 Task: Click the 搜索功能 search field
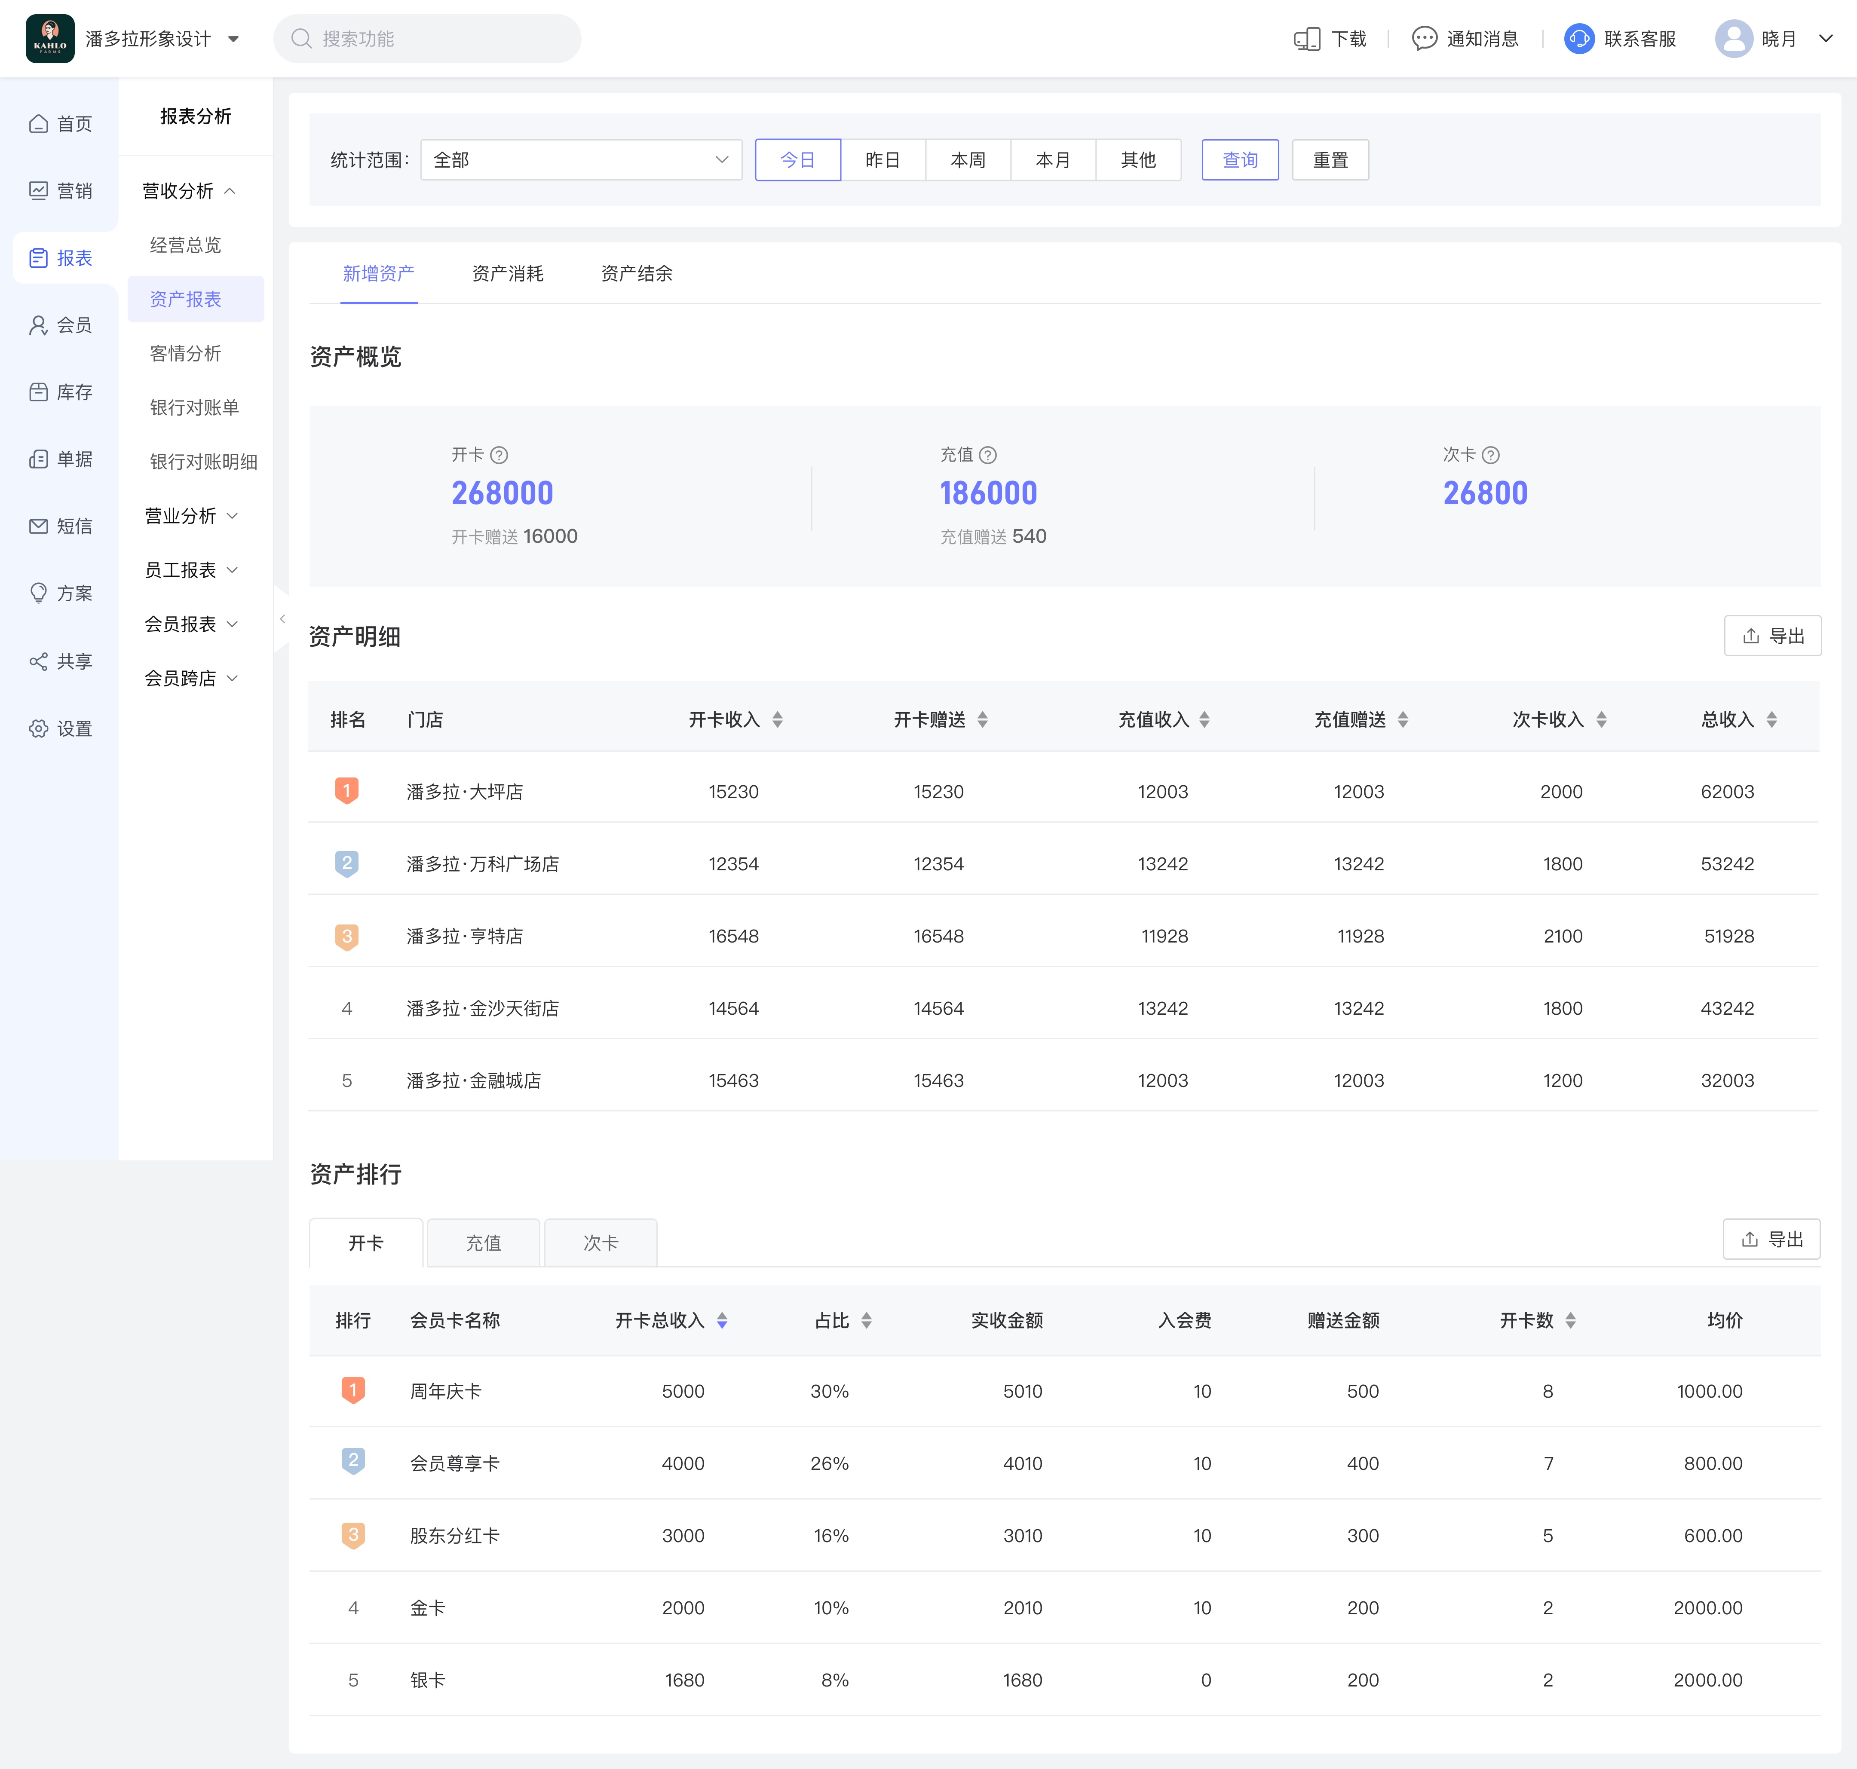click(427, 39)
